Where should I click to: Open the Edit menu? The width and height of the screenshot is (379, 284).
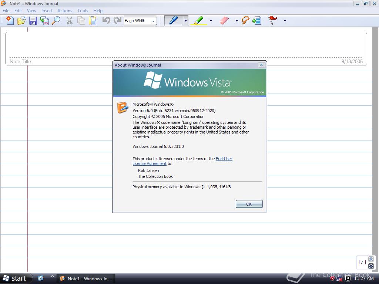pyautogui.click(x=18, y=11)
